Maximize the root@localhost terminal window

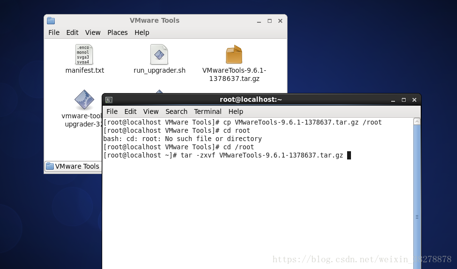[404, 100]
